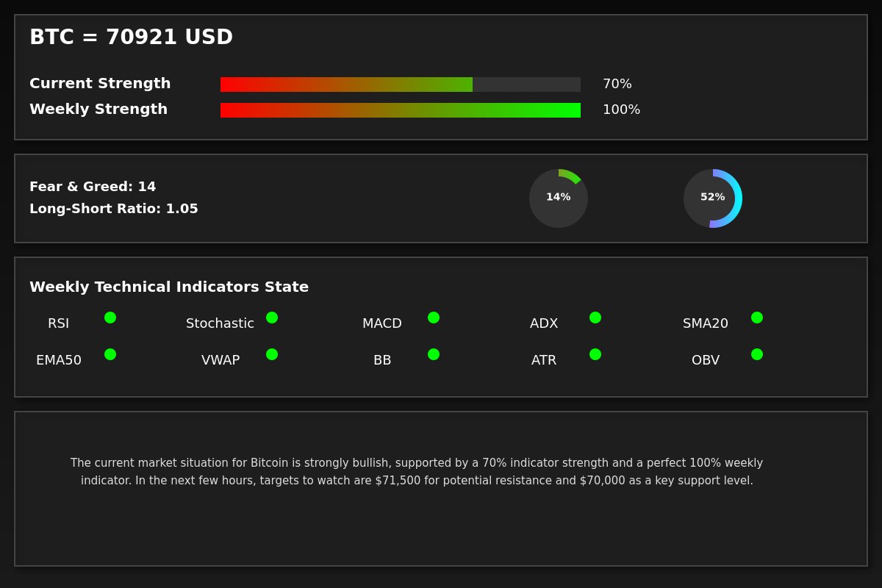
Task: Click the MACD indicator status dot
Action: pos(434,318)
